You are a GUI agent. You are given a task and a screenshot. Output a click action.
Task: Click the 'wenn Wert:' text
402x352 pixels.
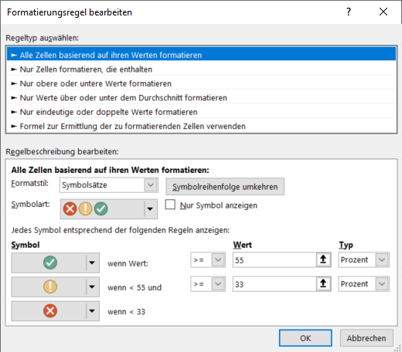128,263
